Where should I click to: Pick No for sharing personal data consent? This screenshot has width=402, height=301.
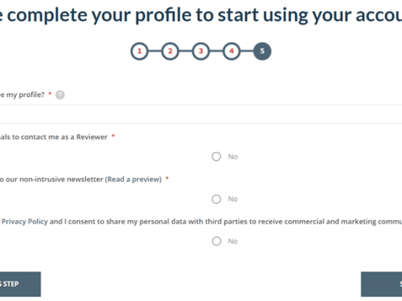[x=216, y=241]
